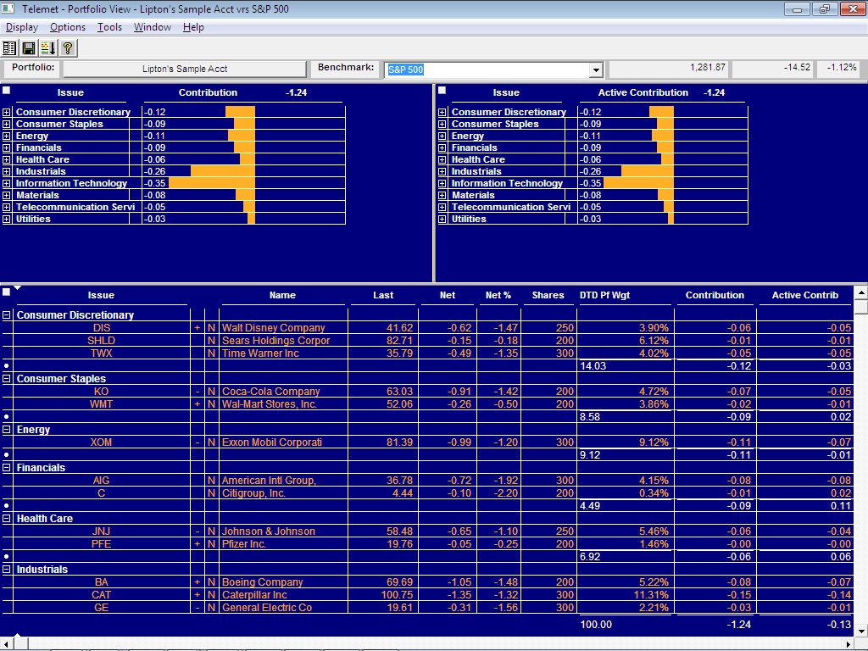
Task: Click the vertical scrollbar up arrow
Action: (861, 292)
